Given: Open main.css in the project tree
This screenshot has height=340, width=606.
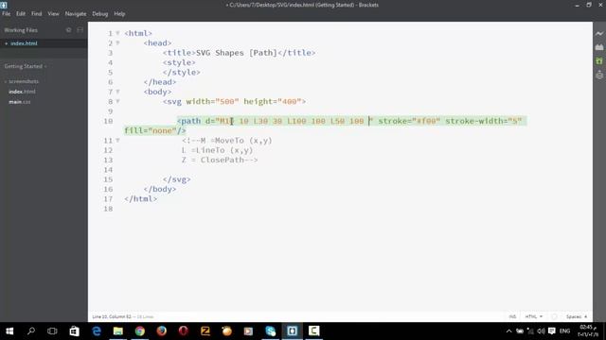Looking at the screenshot, I should click(19, 102).
